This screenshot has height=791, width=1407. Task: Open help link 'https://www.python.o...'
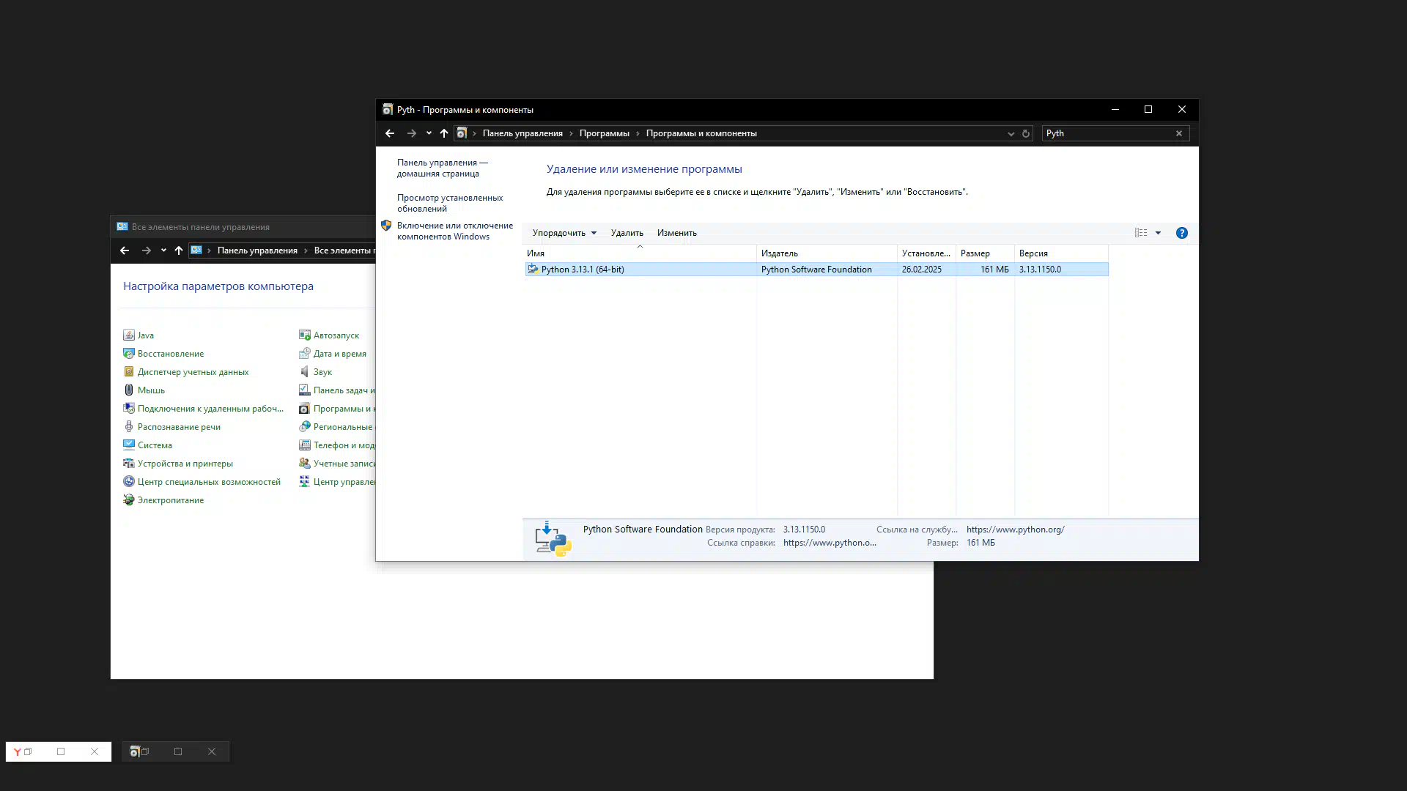(x=830, y=543)
